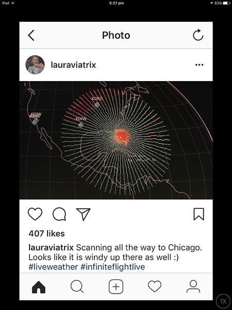Open comments with the speech bubble icon
The width and height of the screenshot is (232, 310).
[x=59, y=214]
